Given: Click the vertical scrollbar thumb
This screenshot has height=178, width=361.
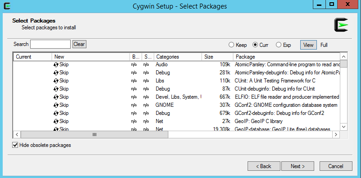Looking at the screenshot, I should (x=343, y=64).
